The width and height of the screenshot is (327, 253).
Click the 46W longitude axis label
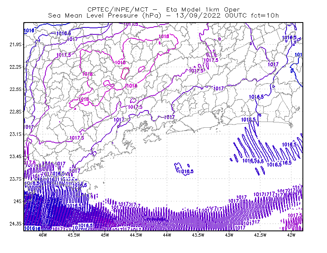click(x=43, y=235)
